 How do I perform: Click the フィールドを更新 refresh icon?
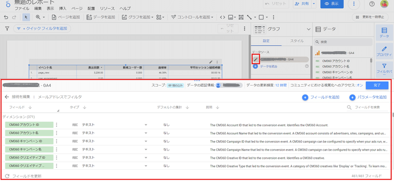tap(7, 176)
